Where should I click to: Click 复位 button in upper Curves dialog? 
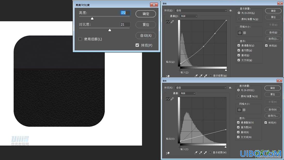(x=273, y=17)
